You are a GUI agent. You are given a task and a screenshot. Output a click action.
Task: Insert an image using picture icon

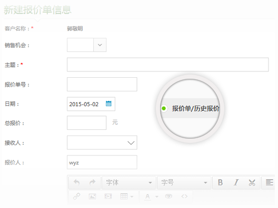click(x=92, y=196)
